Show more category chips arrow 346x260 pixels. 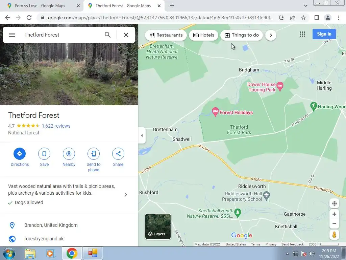pos(271,35)
